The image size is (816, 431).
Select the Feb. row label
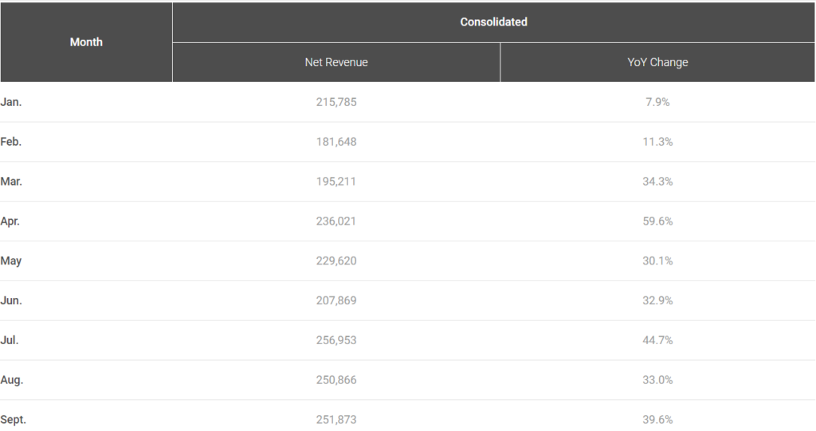(x=12, y=142)
